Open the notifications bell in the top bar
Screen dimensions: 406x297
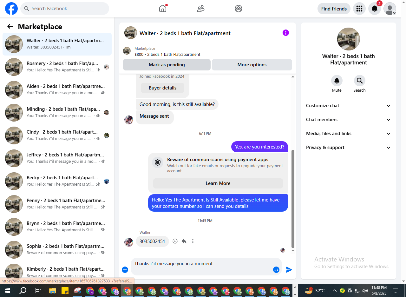tap(375, 9)
